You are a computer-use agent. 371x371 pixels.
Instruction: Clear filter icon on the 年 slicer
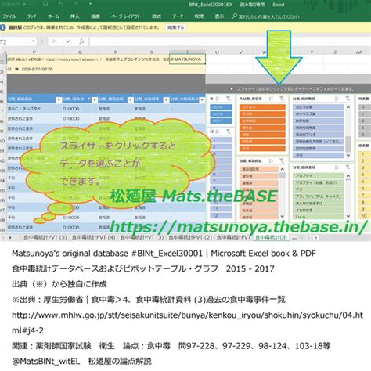click(229, 99)
